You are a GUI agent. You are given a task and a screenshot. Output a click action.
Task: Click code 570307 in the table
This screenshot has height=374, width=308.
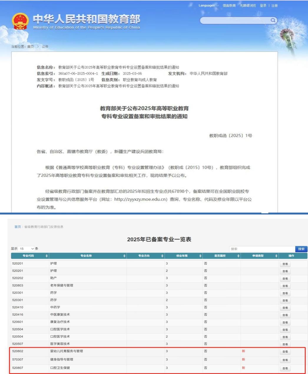[18, 360]
